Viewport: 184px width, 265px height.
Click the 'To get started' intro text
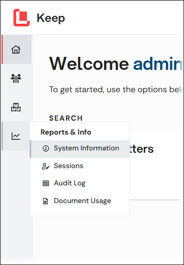coord(116,90)
